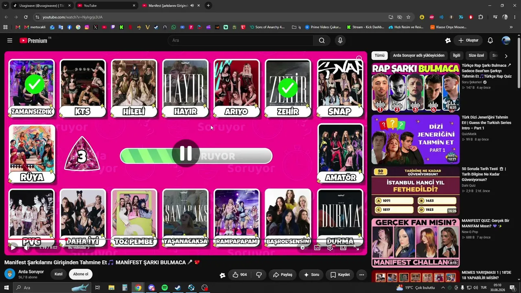Enter fullscreen mode in the player
The height and width of the screenshot is (293, 521).
(x=356, y=247)
